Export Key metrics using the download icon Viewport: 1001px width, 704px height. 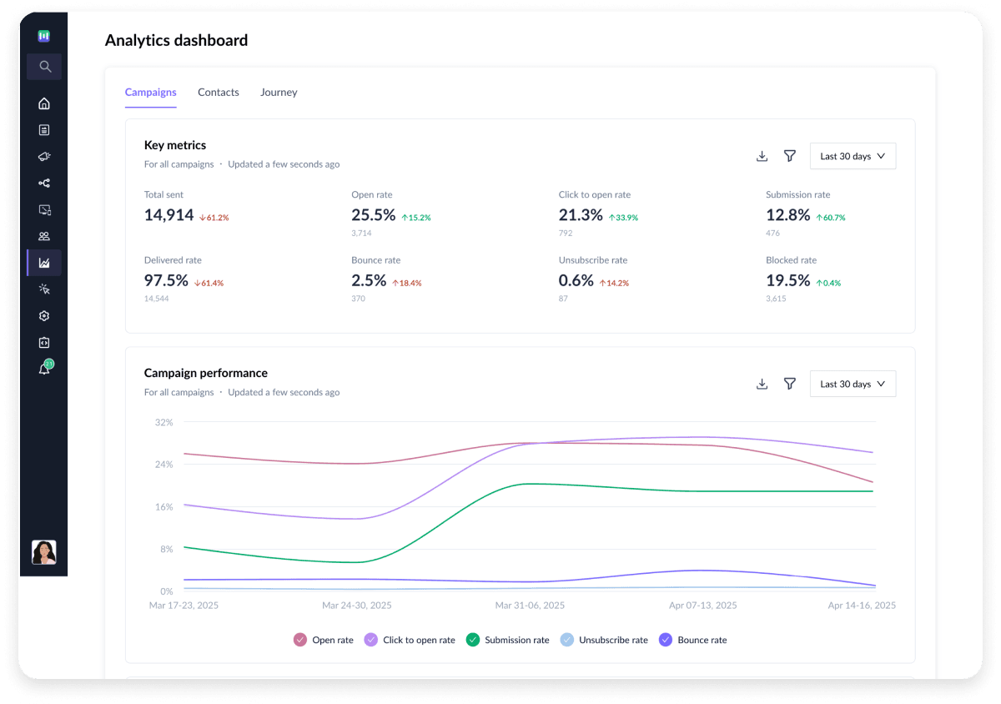click(x=762, y=155)
